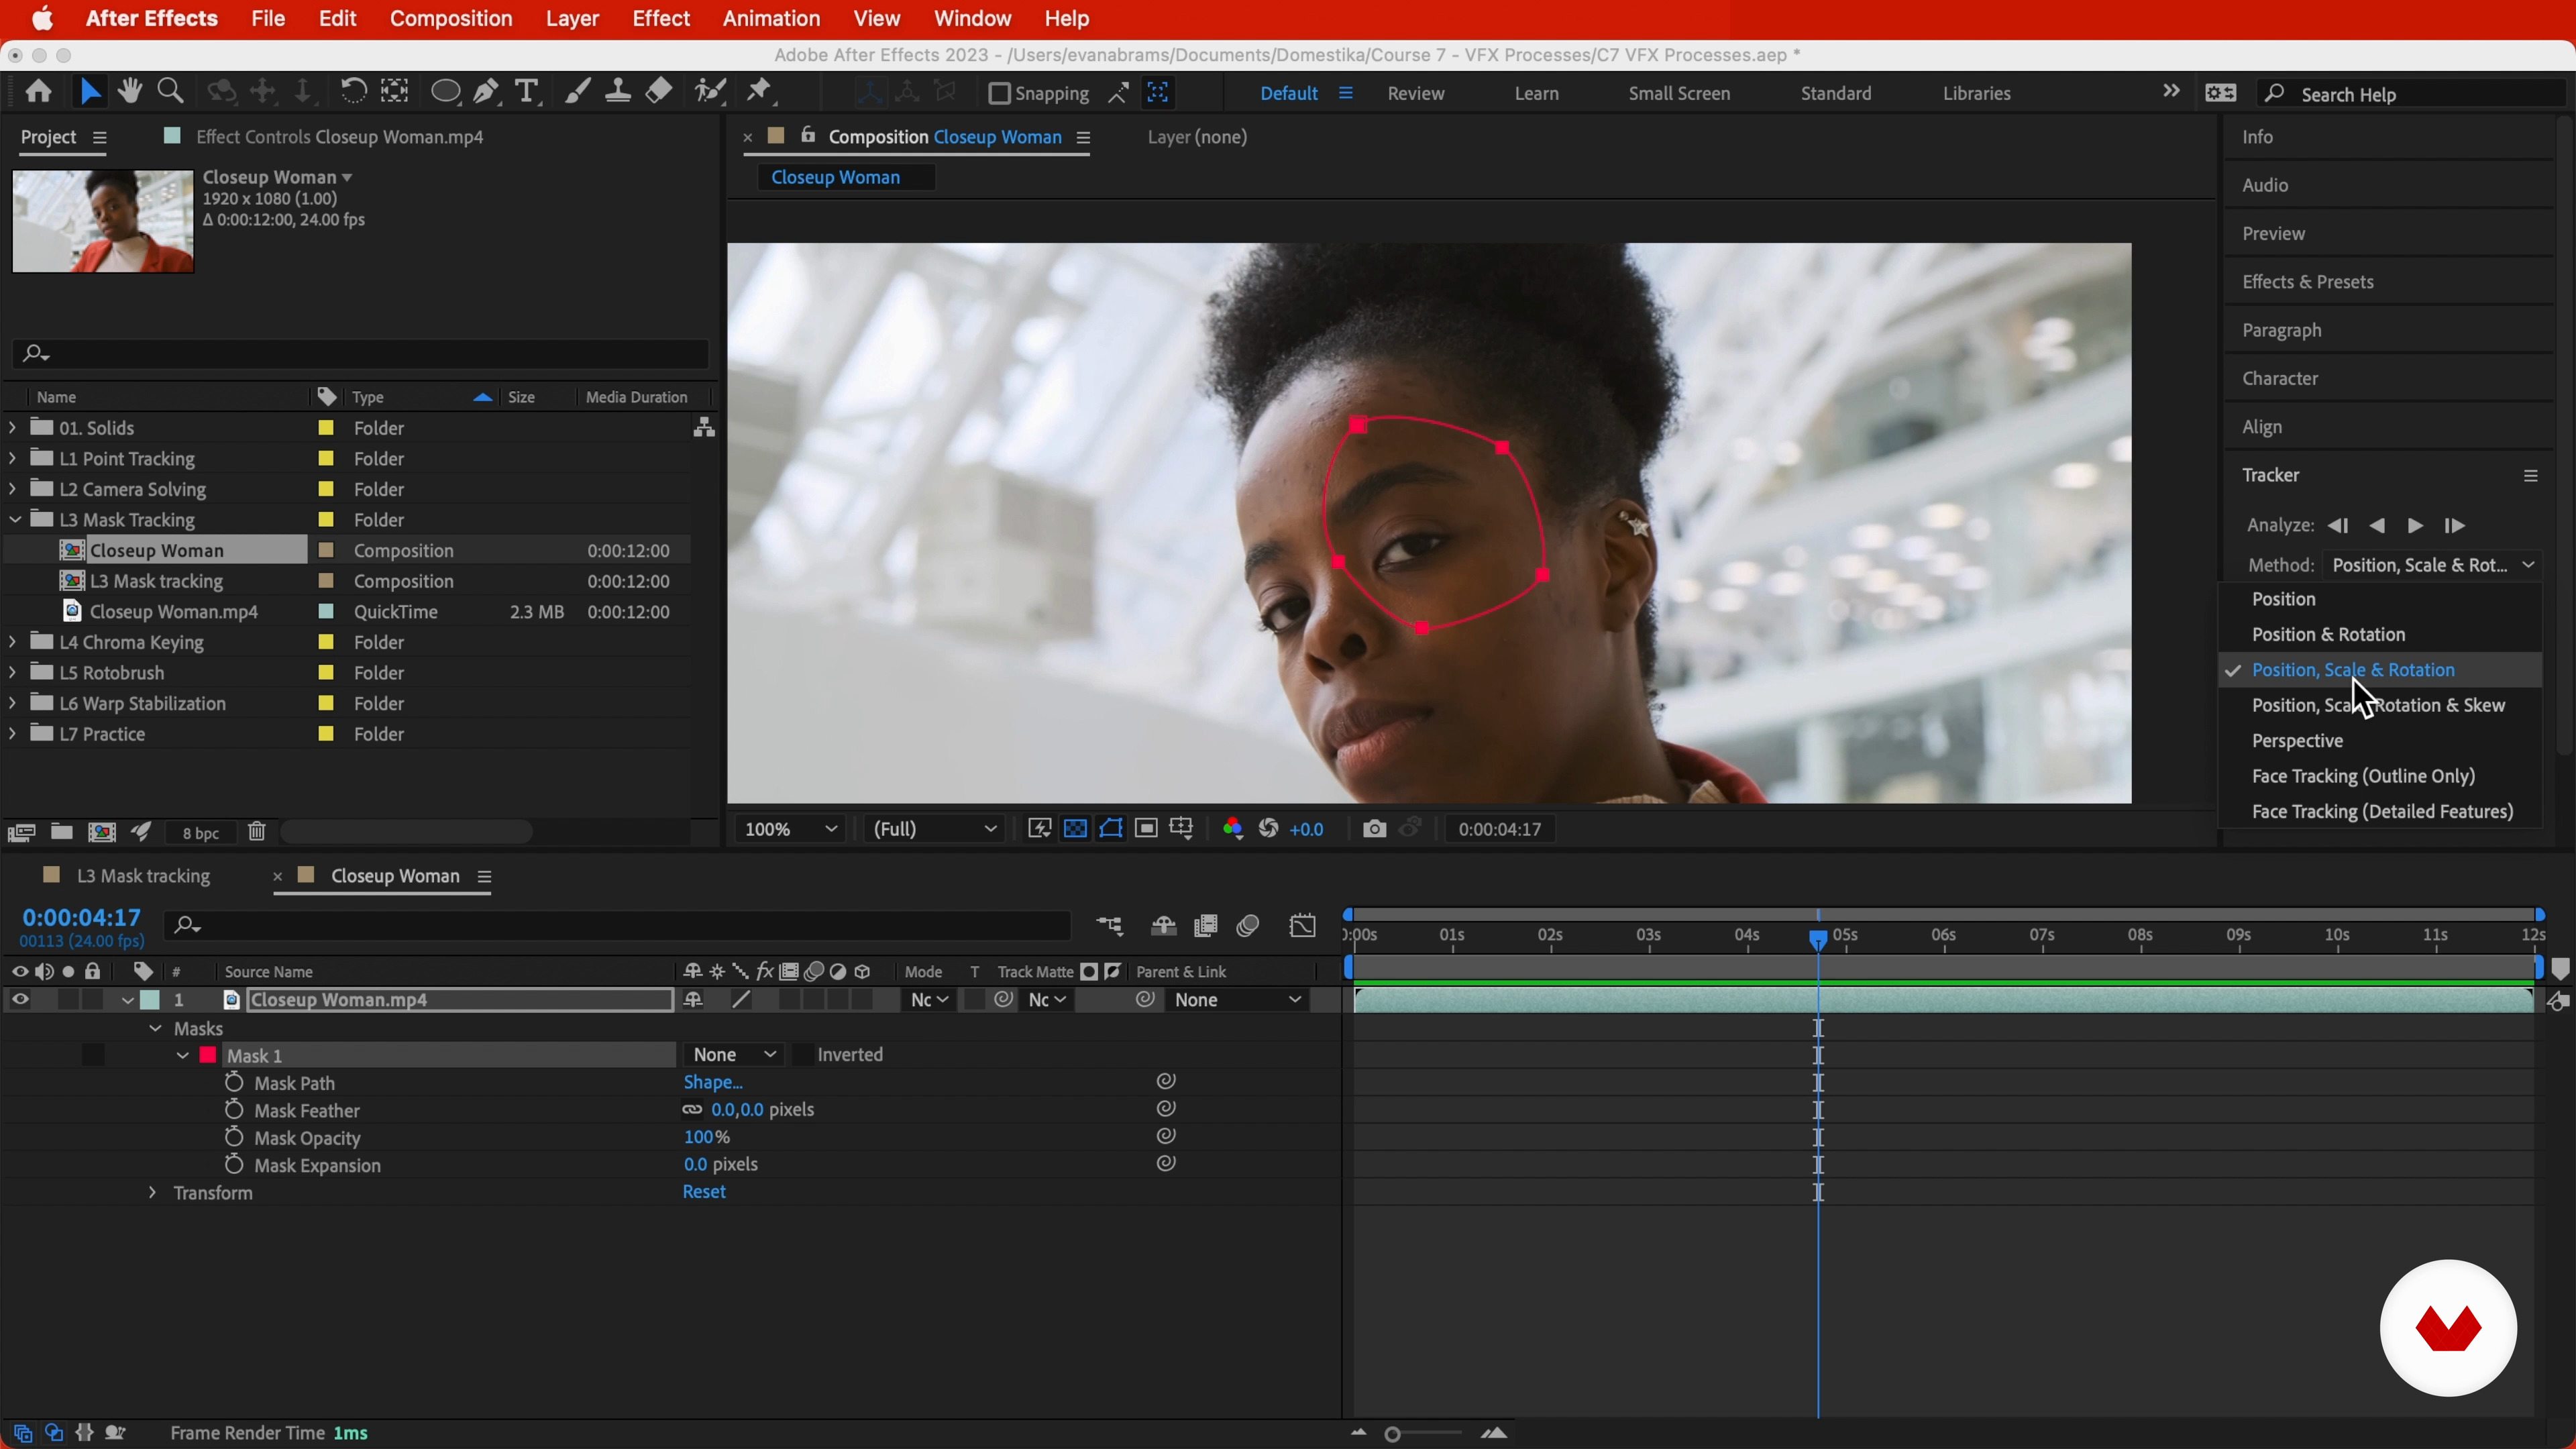The width and height of the screenshot is (2576, 1449).
Task: Collapse the L3 Mask Tracking folder
Action: pos(14,520)
